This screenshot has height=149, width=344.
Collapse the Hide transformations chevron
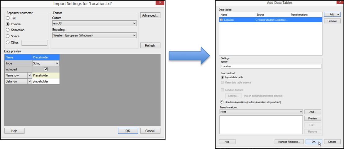point(222,102)
